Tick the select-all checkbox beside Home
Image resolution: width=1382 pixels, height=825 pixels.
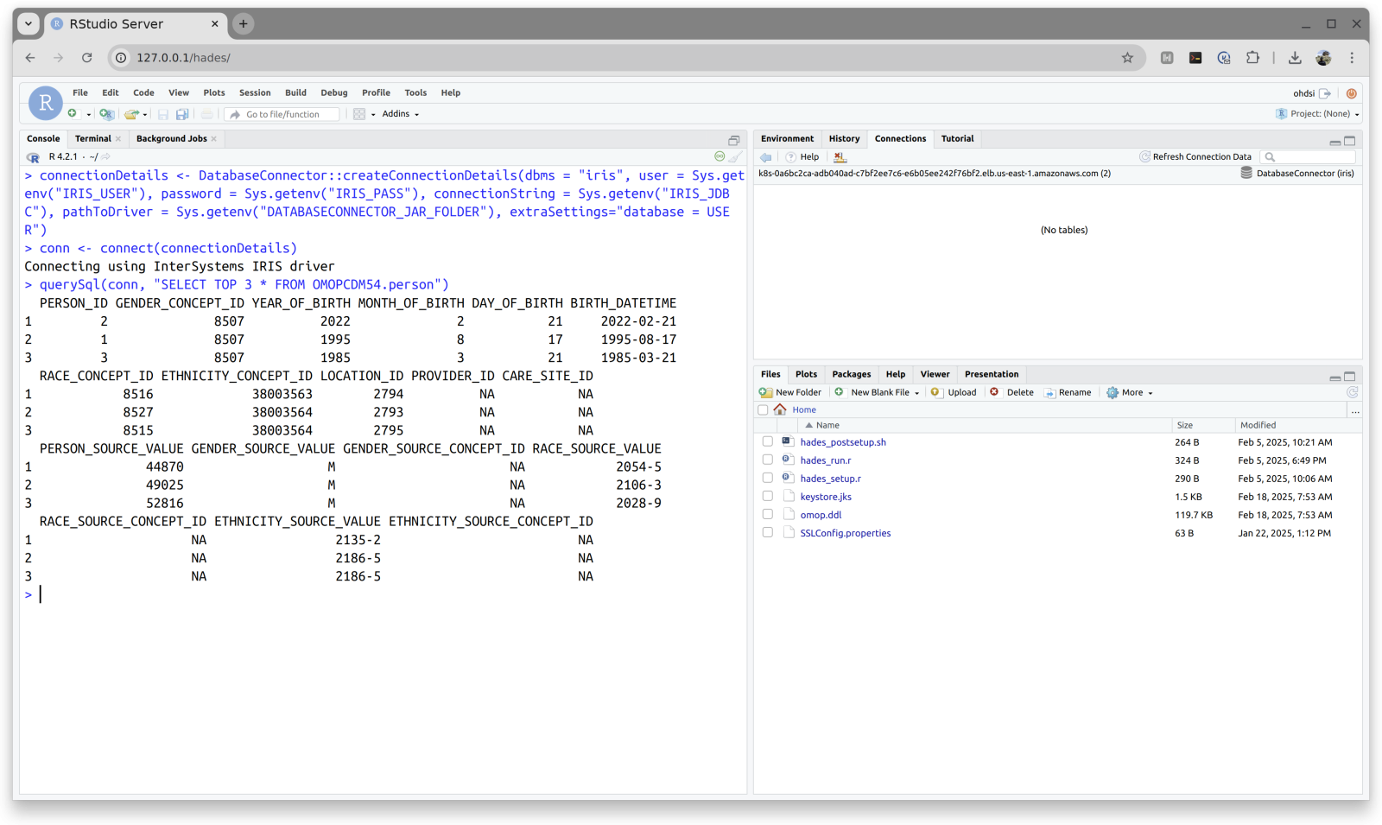pos(763,410)
